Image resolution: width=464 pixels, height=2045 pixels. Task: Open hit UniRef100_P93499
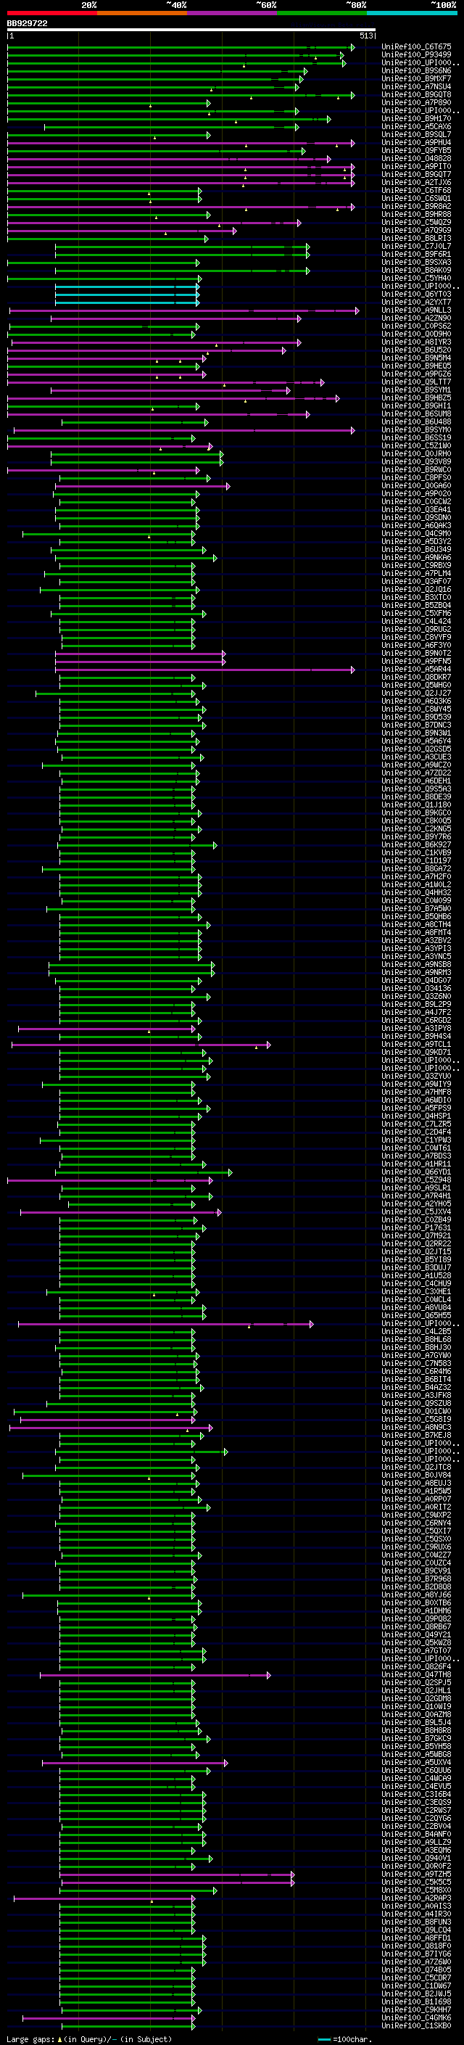[x=416, y=55]
